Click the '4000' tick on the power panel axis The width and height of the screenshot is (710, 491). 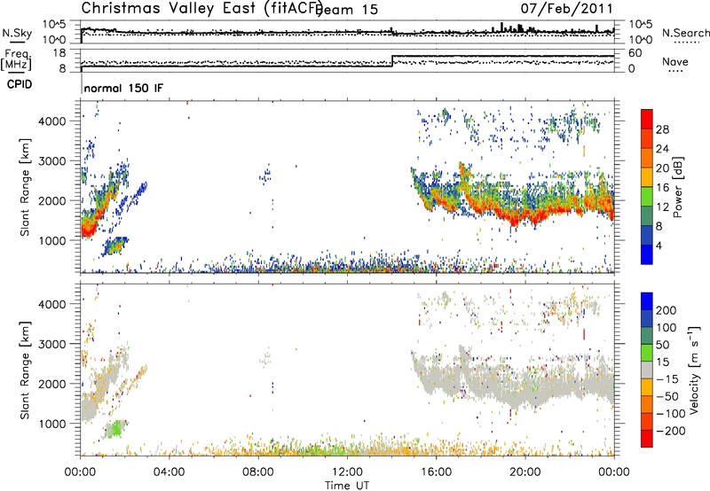[51, 121]
